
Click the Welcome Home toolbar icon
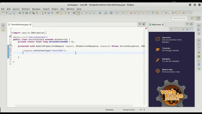tap(171, 29)
